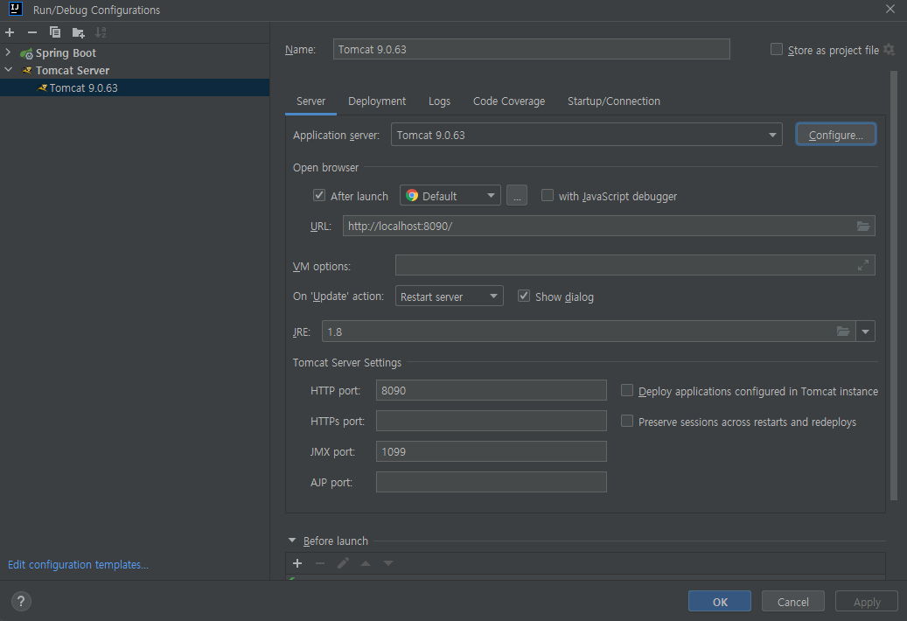The image size is (907, 621).
Task: Click the Chrome browser icon in the Default combo box
Action: (412, 195)
